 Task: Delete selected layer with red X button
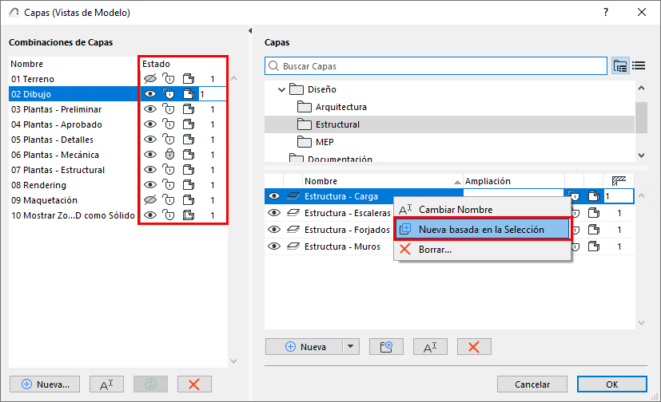473,347
